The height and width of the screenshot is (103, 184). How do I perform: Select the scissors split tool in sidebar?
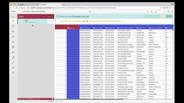[13, 52]
